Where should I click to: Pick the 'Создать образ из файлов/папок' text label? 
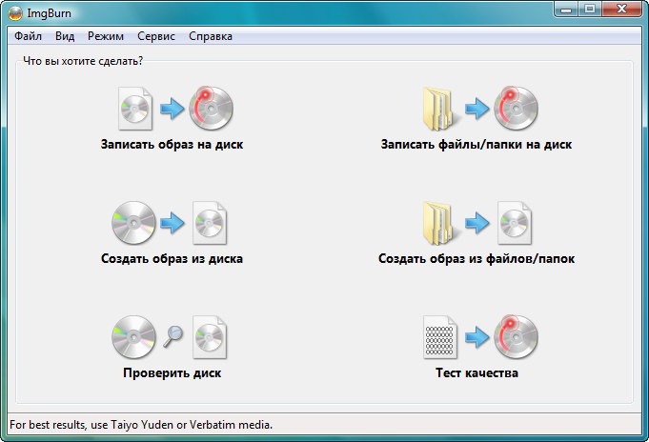[477, 258]
